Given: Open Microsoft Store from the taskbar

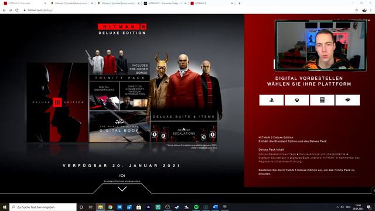Looking at the screenshot, I should tap(139, 207).
